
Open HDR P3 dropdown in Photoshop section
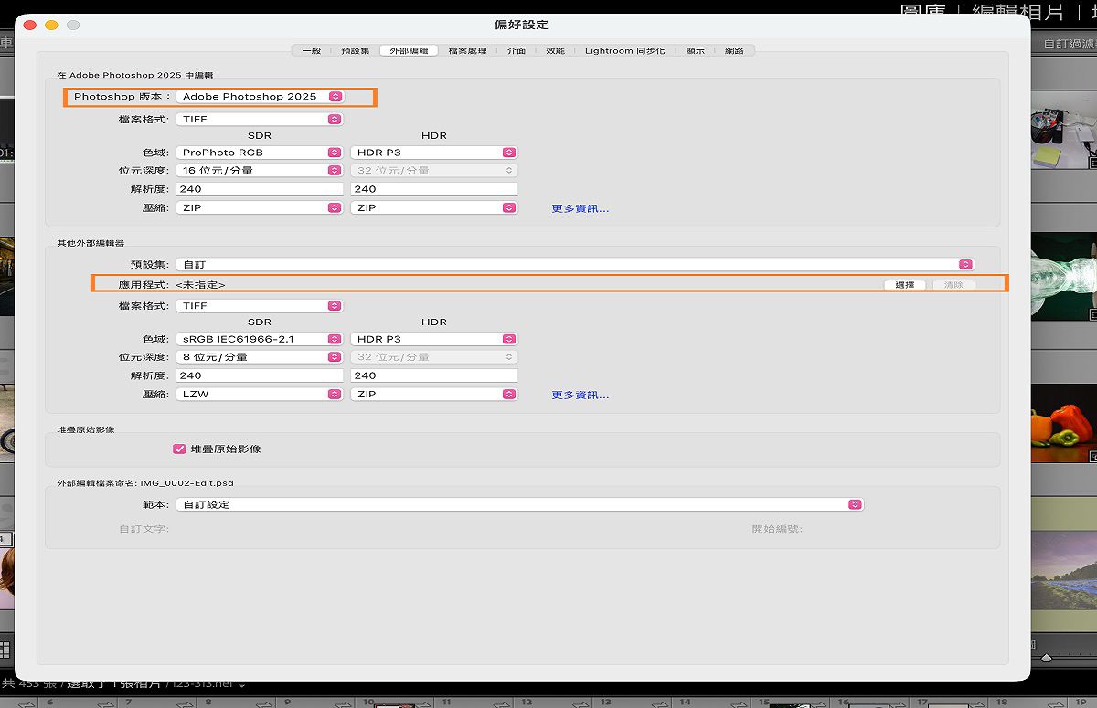(x=434, y=153)
